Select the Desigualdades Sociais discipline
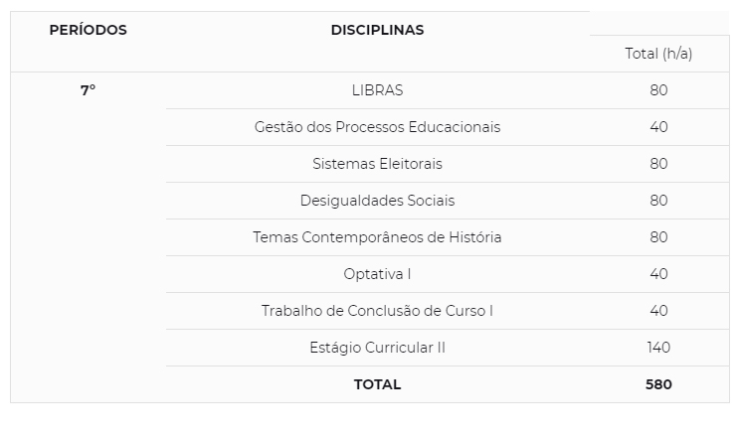Screen dimensions: 738x437 click(x=377, y=201)
